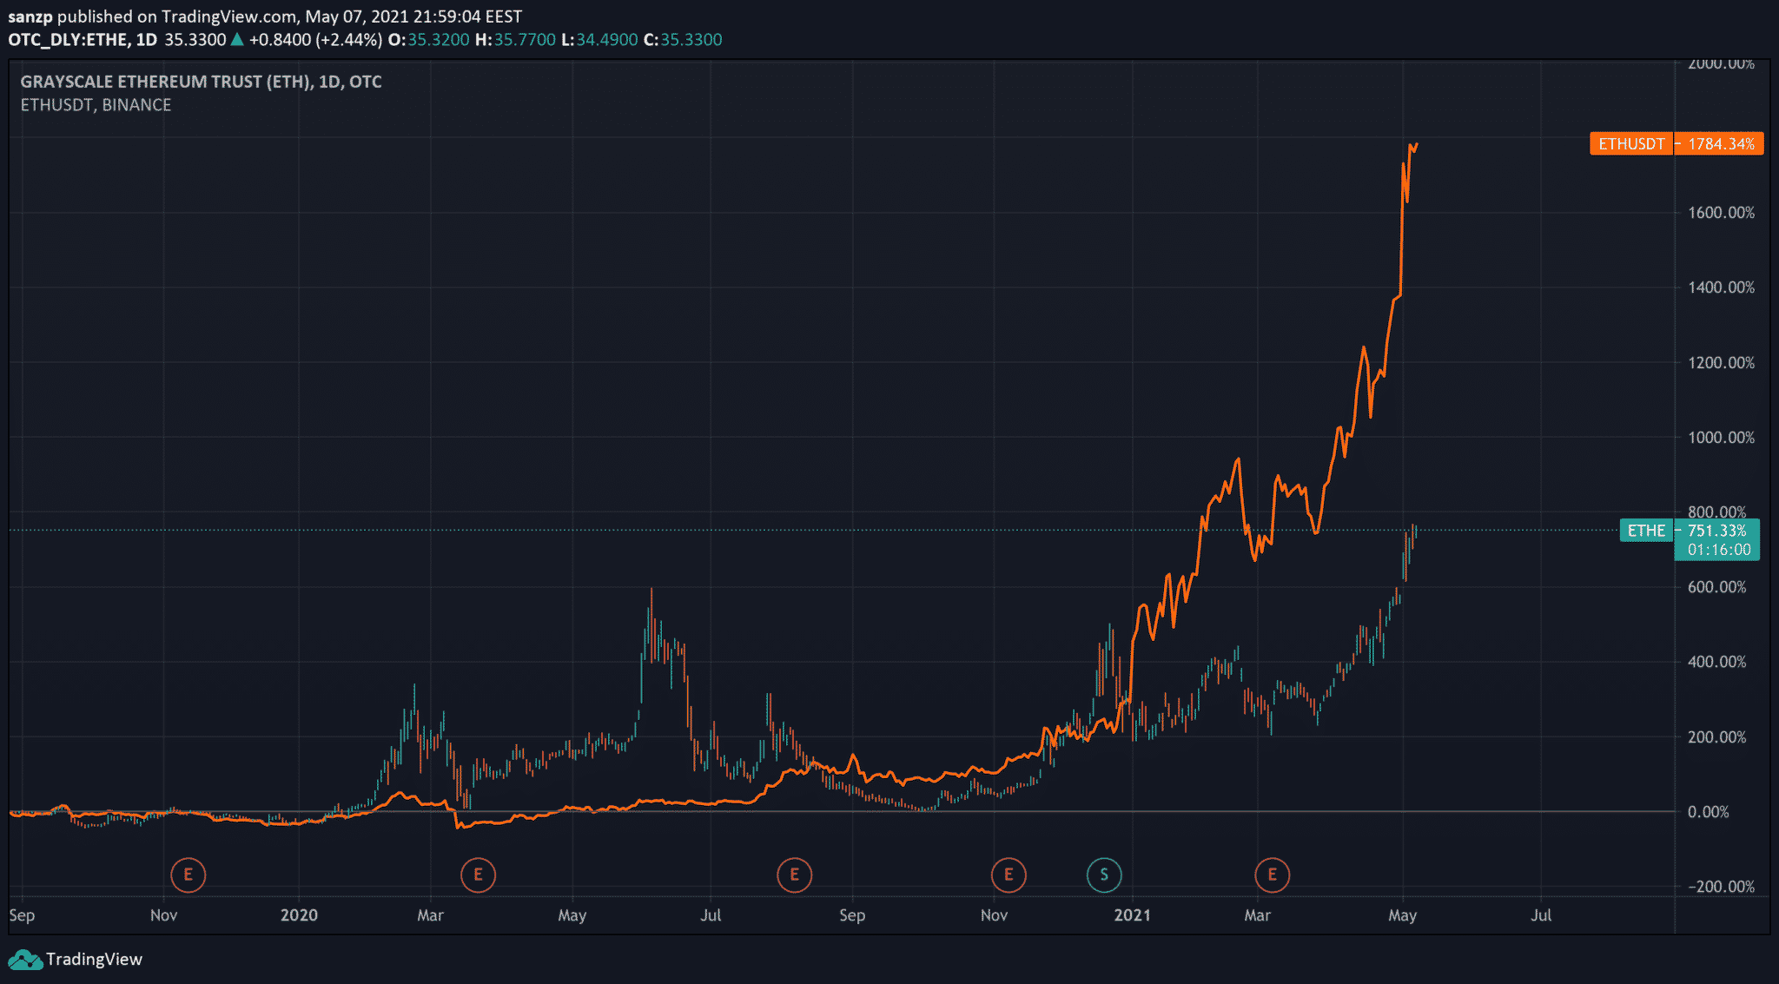1779x984 pixels.
Task: Click the low value L:34.4900
Action: pos(599,40)
